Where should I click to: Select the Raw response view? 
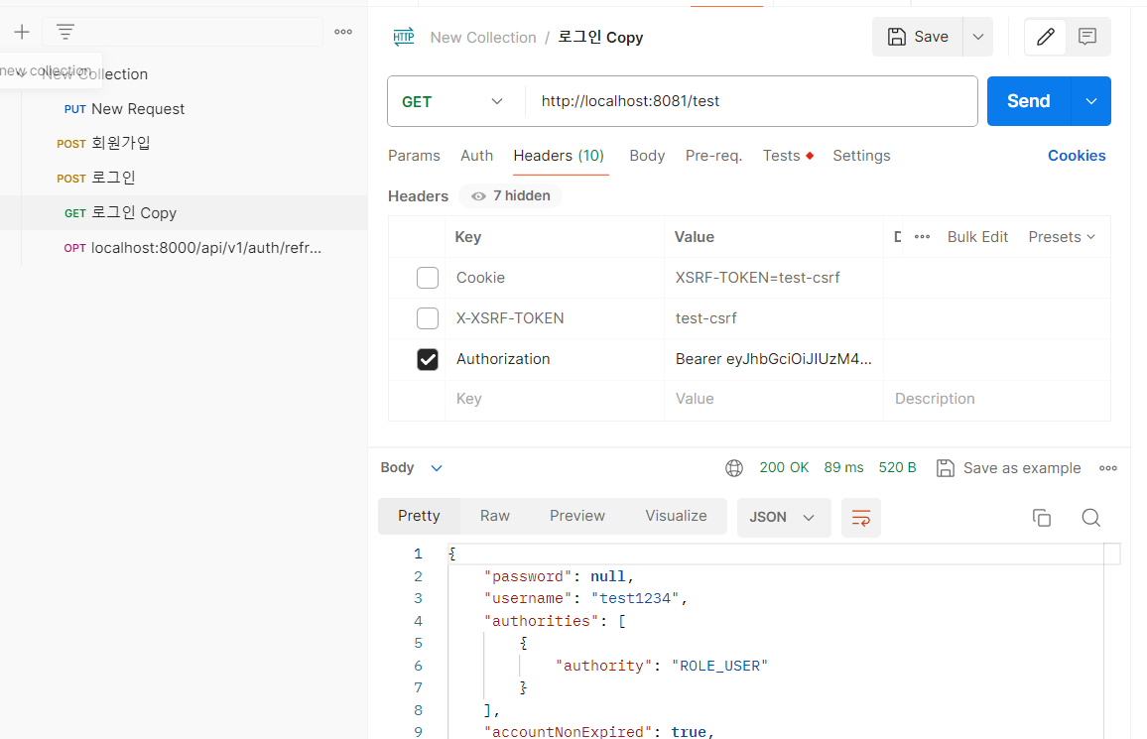(494, 516)
